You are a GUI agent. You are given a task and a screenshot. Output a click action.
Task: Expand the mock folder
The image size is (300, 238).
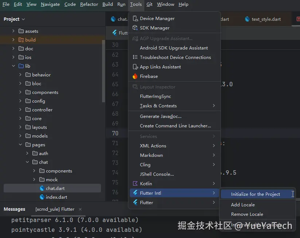[x=34, y=179]
